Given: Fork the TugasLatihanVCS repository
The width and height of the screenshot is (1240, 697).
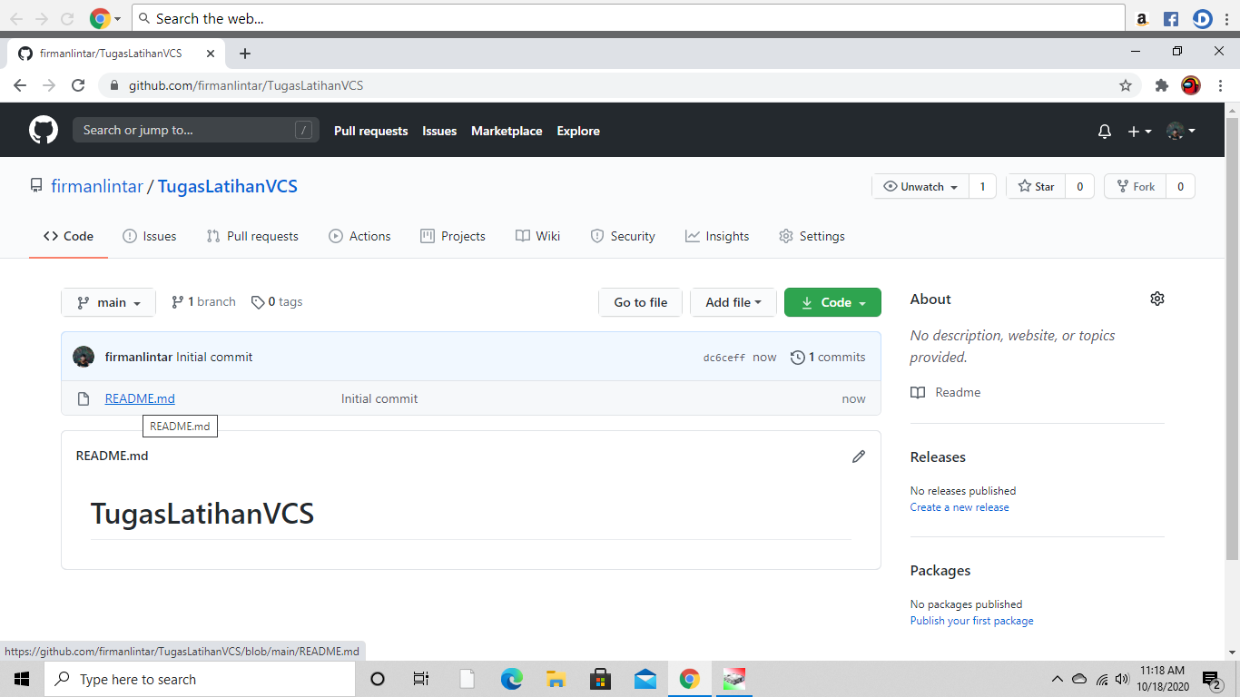Looking at the screenshot, I should tap(1136, 186).
